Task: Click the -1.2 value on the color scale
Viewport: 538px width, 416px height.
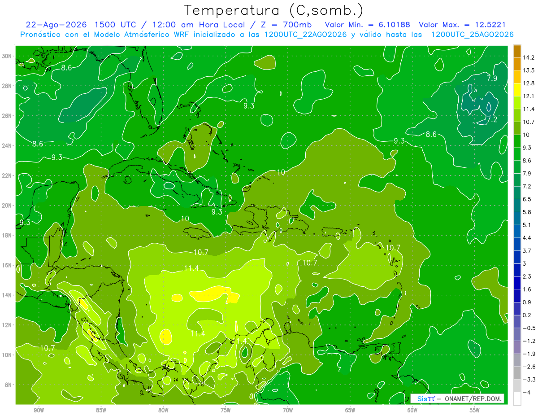Action: 529,341
